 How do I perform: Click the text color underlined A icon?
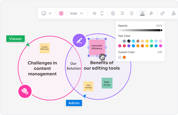[142, 13]
